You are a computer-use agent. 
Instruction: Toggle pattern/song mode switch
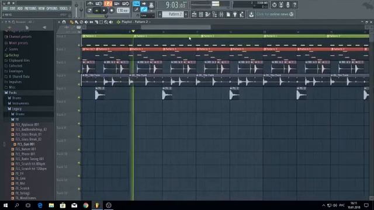click(89, 10)
